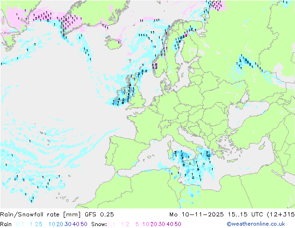Pick the Rain legend value 20
Screen dimensions: 295x228
coord(60,224)
